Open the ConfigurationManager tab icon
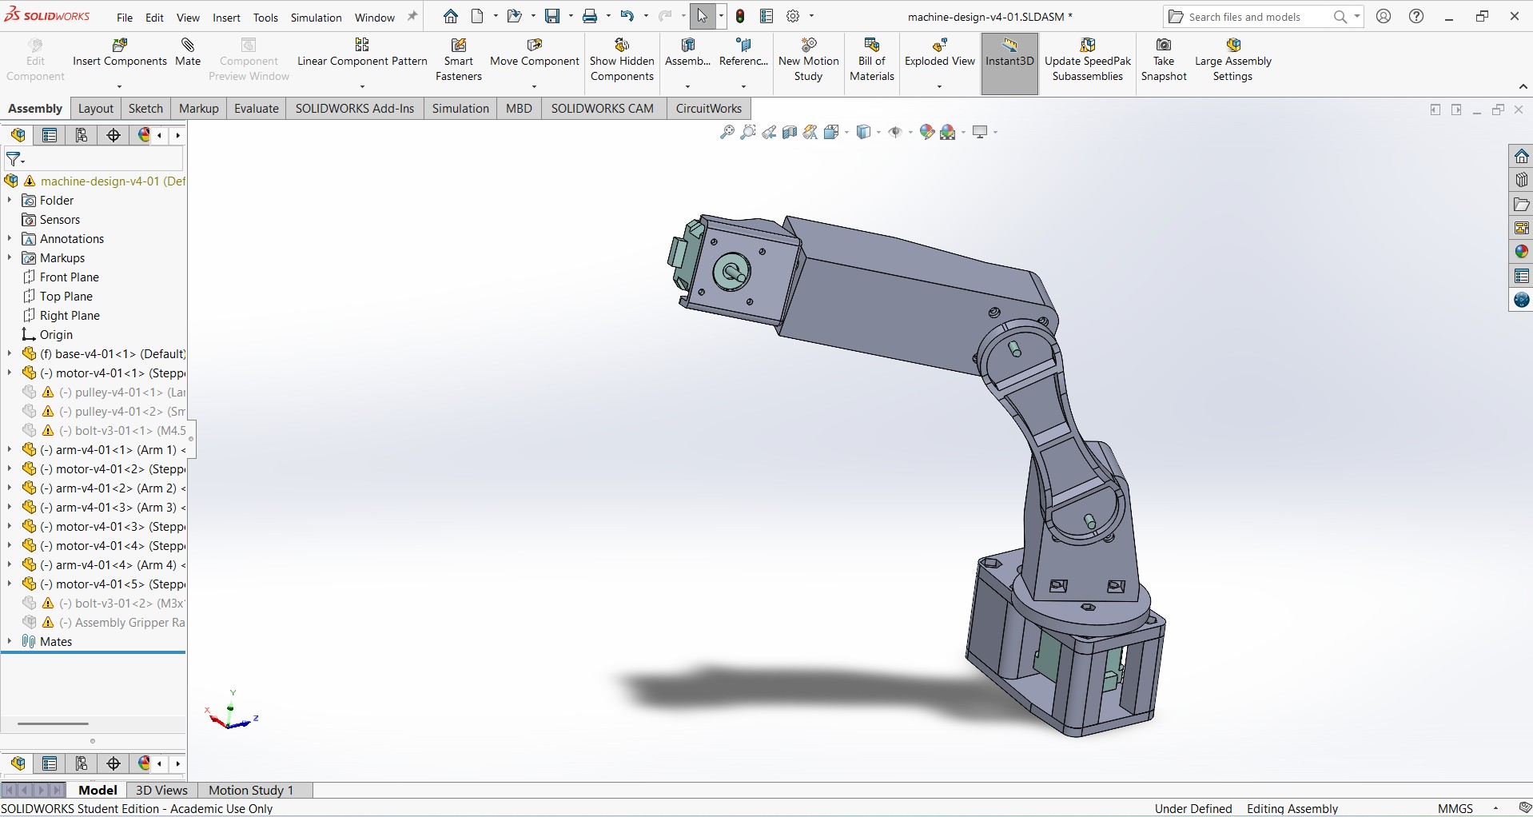This screenshot has height=817, width=1533. [82, 135]
